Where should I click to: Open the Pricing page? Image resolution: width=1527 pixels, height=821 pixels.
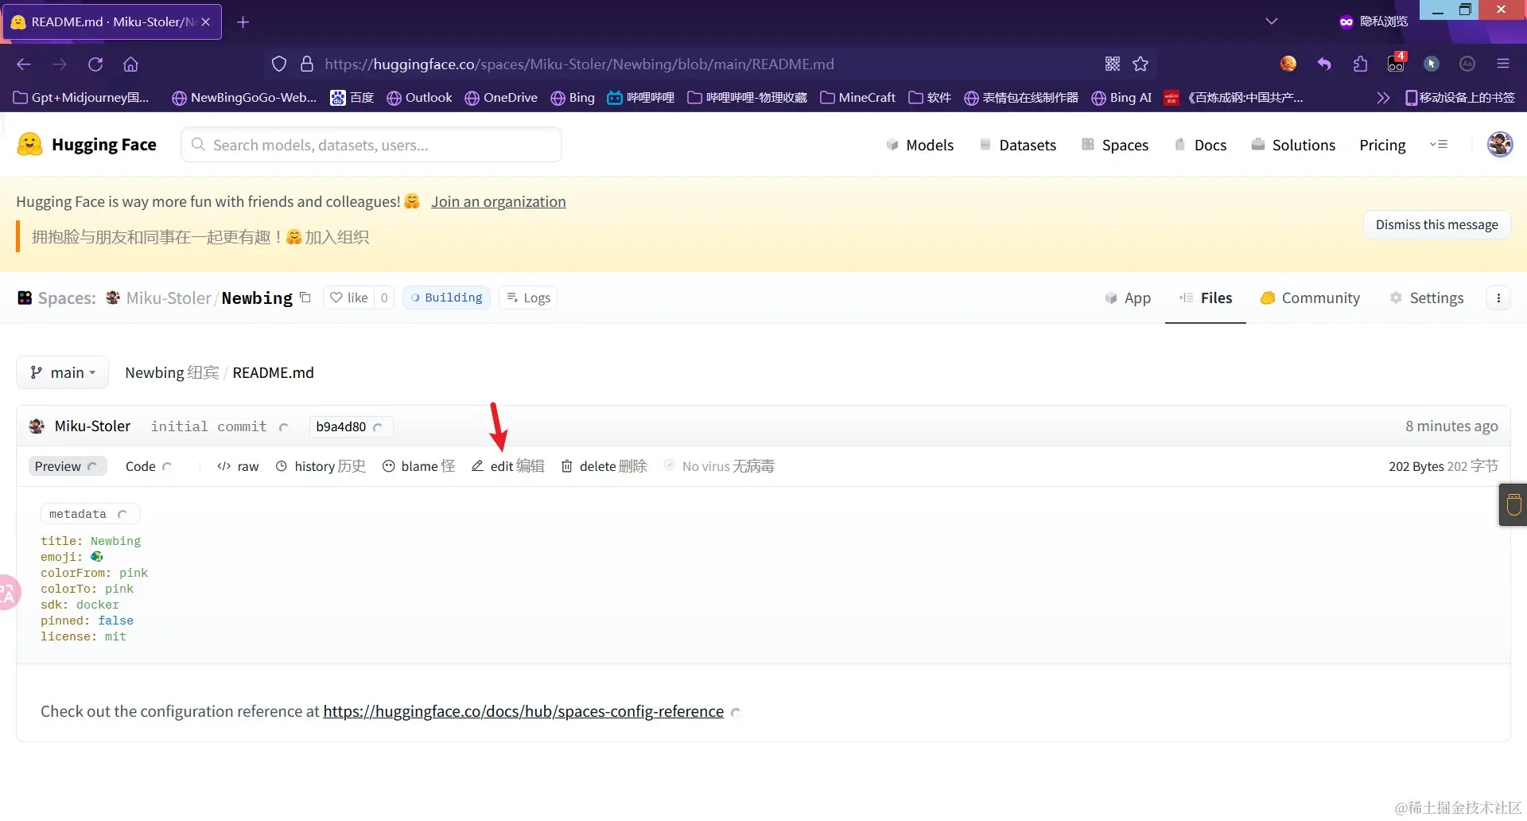(x=1382, y=145)
